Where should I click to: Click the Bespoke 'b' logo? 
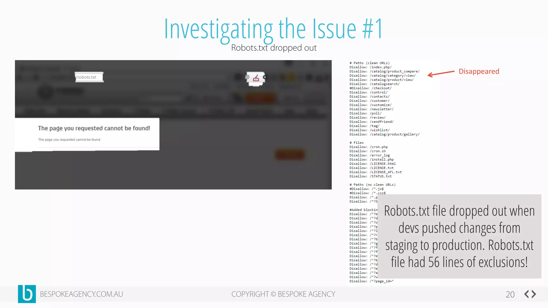pyautogui.click(x=27, y=294)
